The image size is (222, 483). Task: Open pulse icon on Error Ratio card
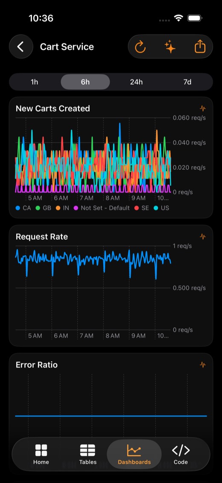click(x=203, y=365)
